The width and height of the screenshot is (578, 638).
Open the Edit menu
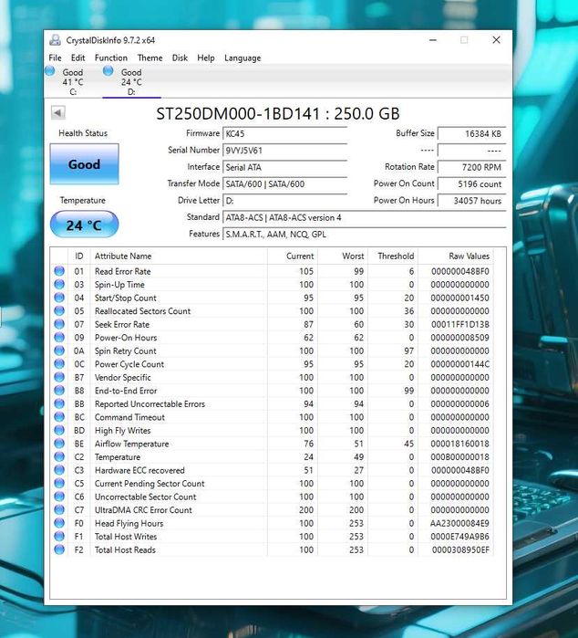tap(77, 58)
